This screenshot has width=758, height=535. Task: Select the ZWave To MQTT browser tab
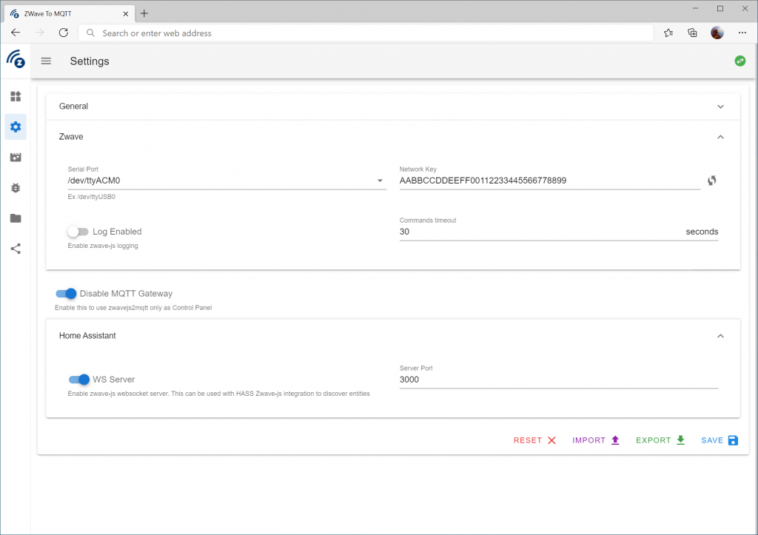tap(69, 13)
